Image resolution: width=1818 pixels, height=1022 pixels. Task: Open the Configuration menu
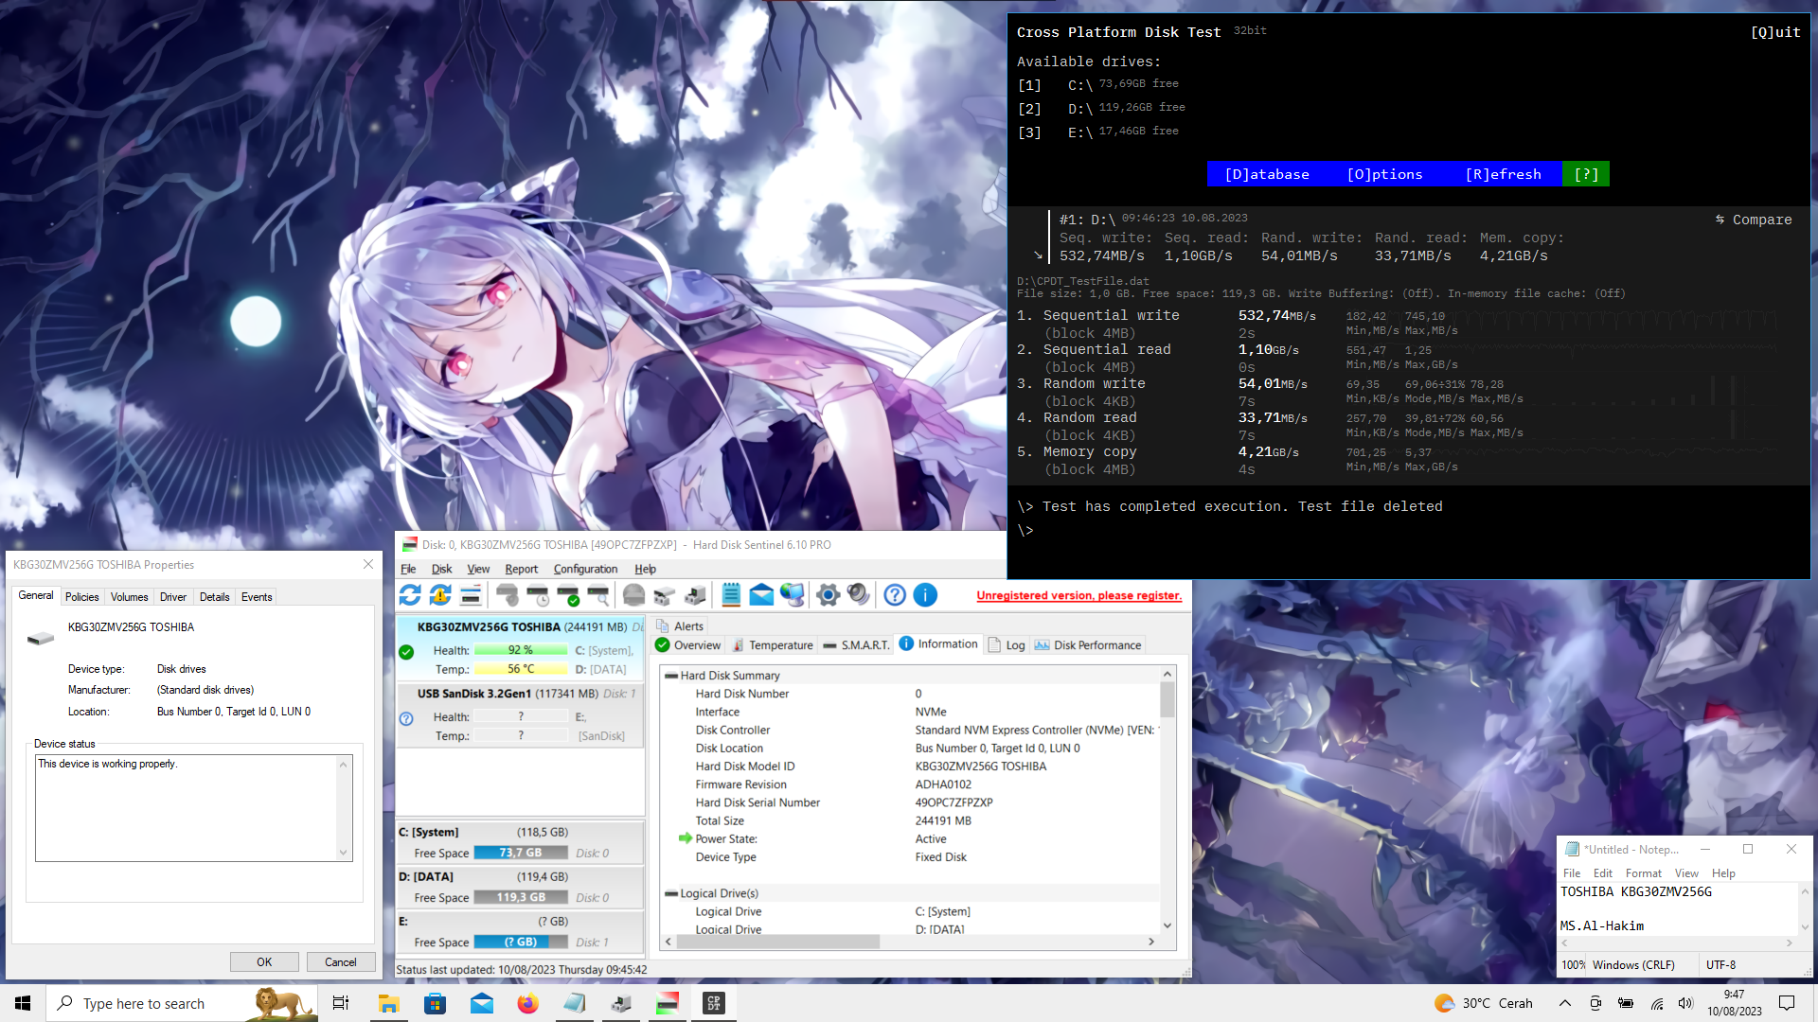click(585, 569)
